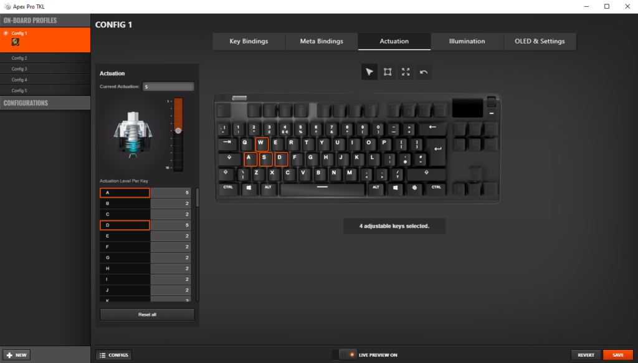Select row H in actuation list

tap(145, 269)
